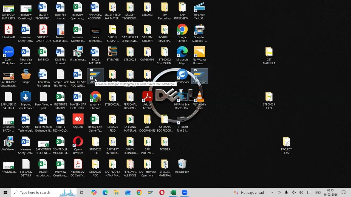The height and width of the screenshot is (197, 351).
Task: Open Task View from taskbar
Action: tap(82, 192)
